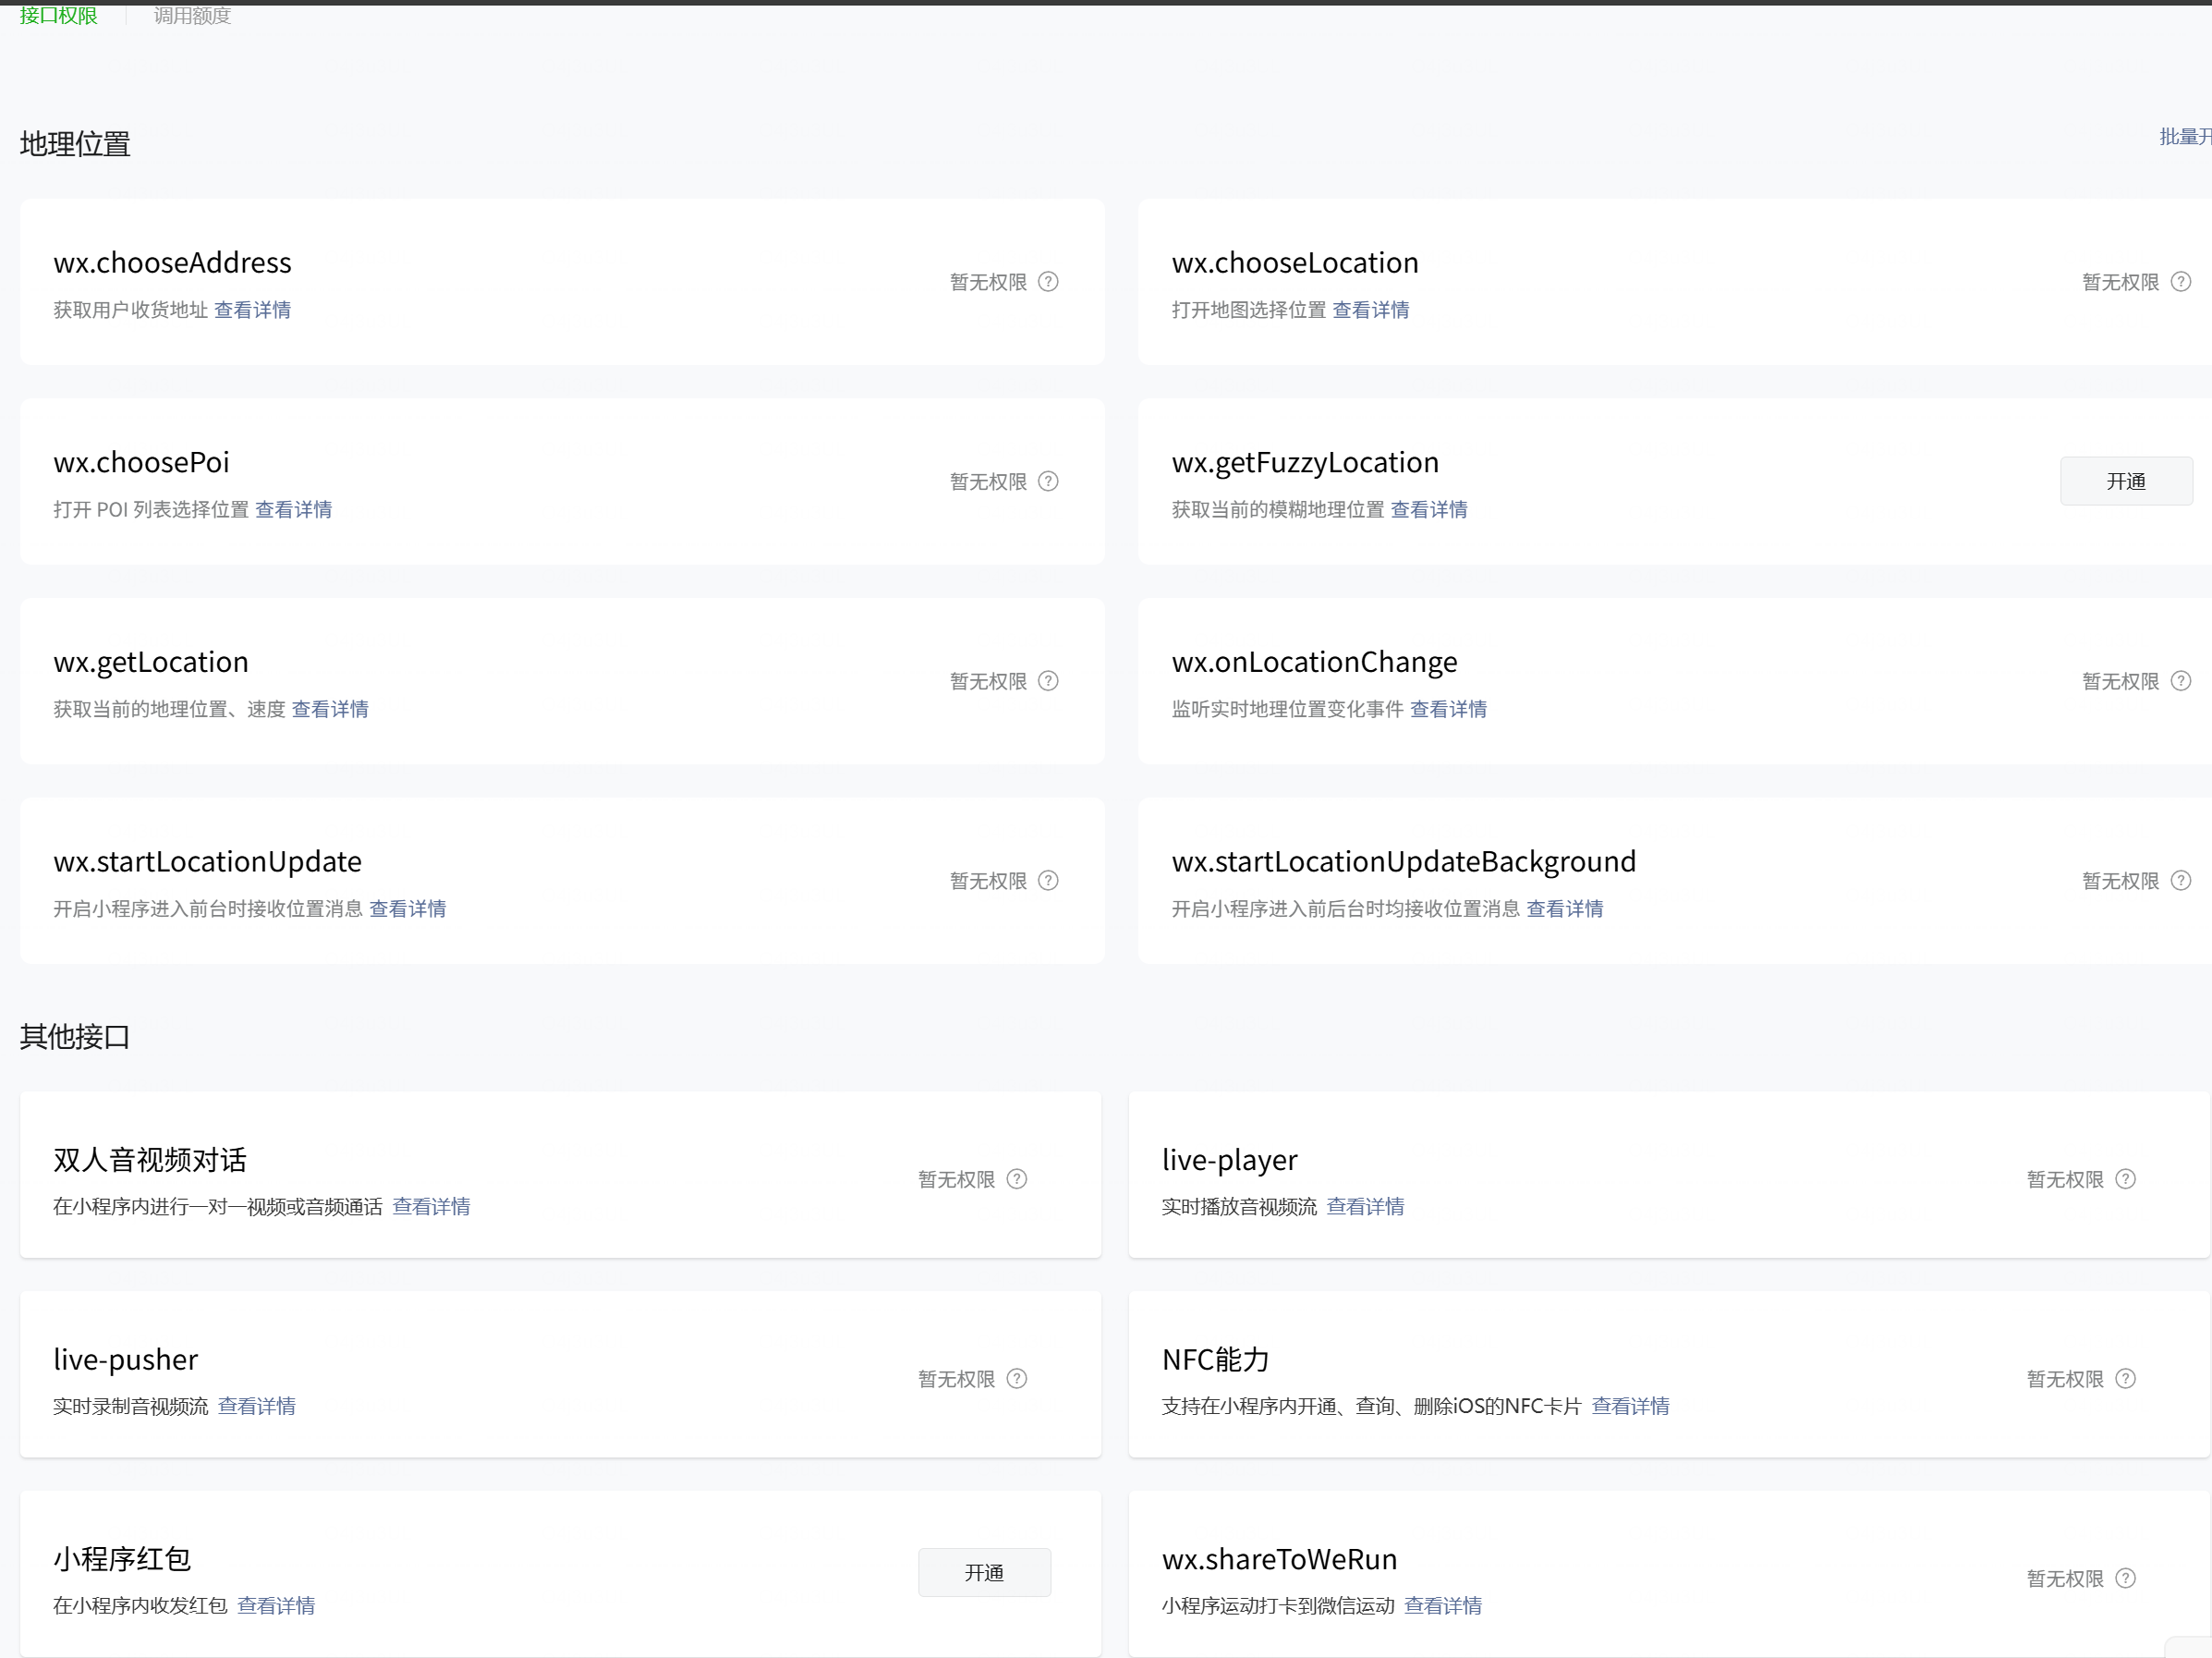
Task: Click 开通 button for 小程序红包
Action: 984,1573
